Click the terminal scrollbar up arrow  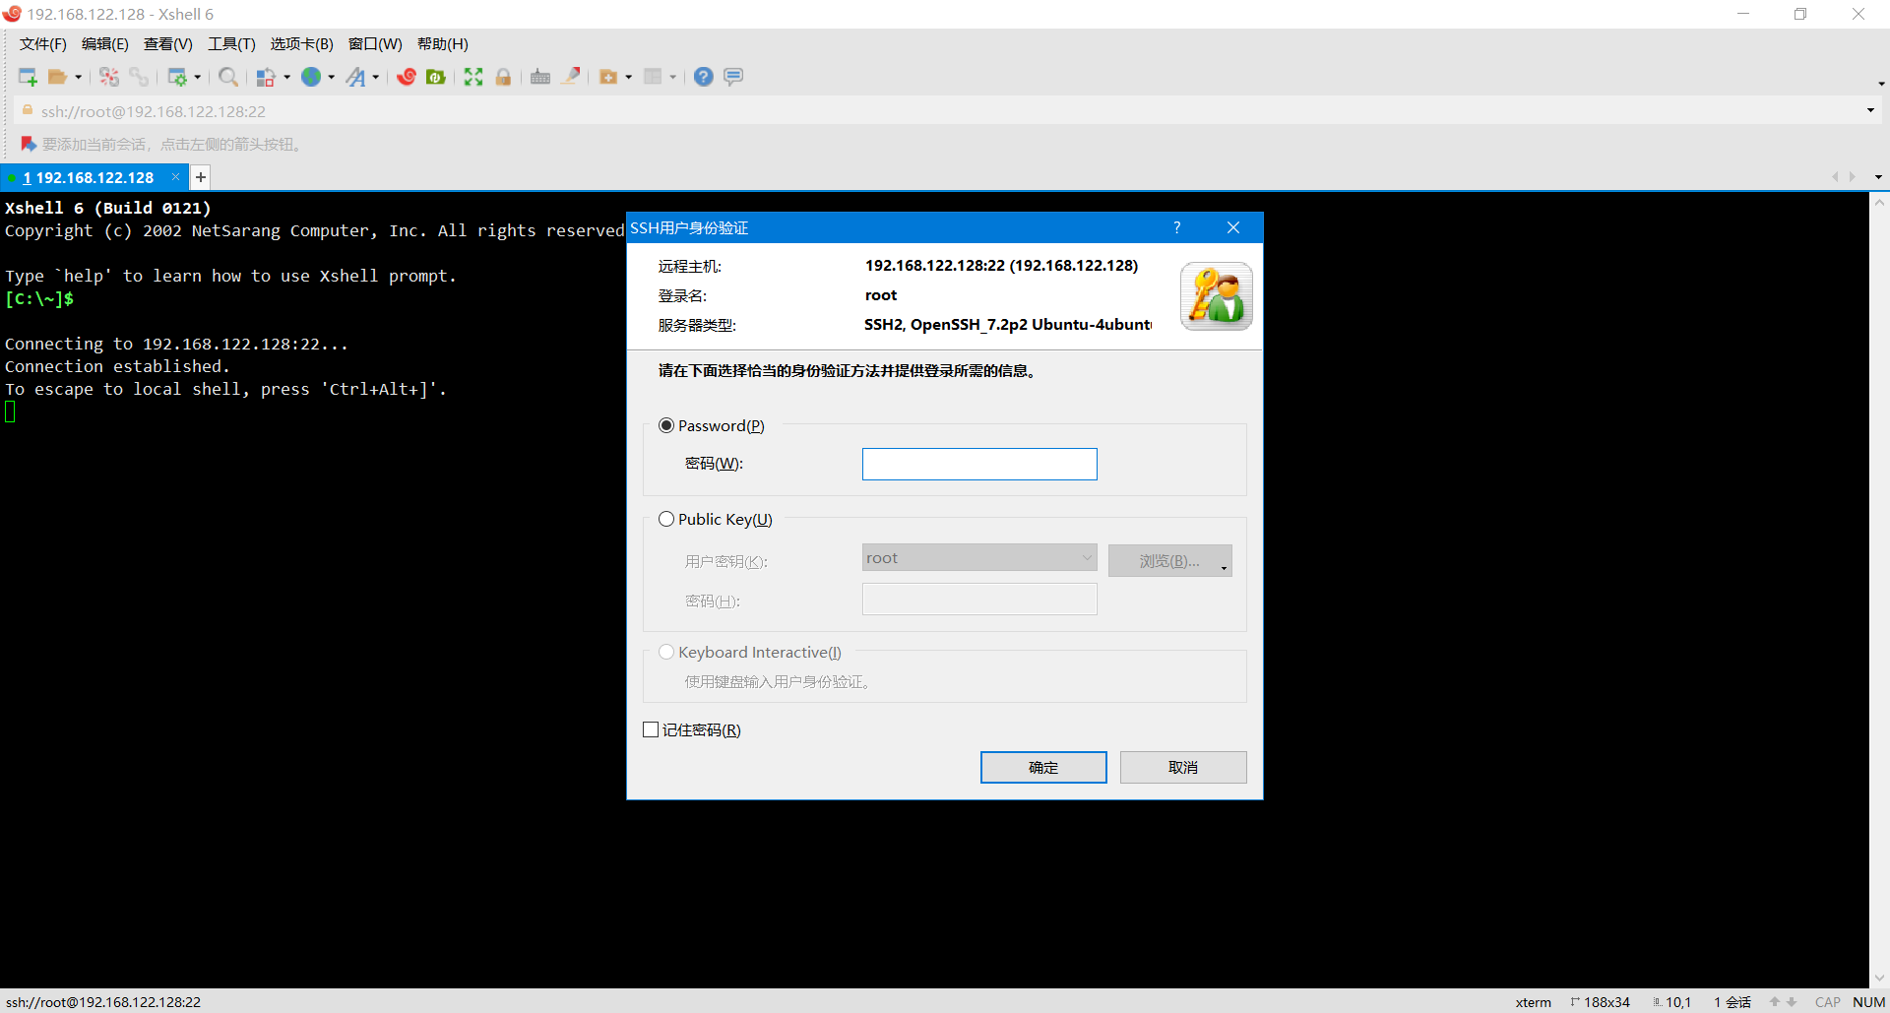click(1879, 203)
